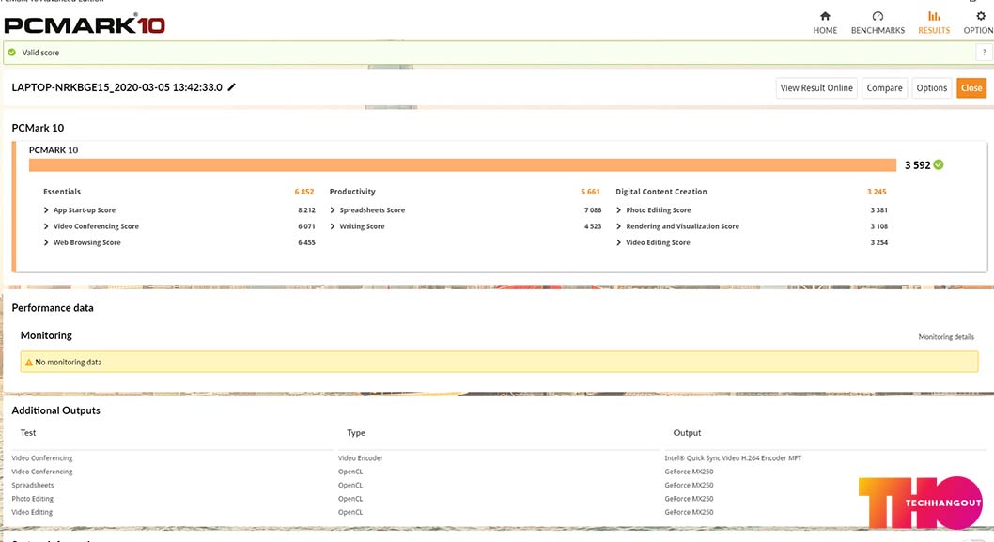Click GeForce MX250 output for Spreadsheets

tap(689, 485)
